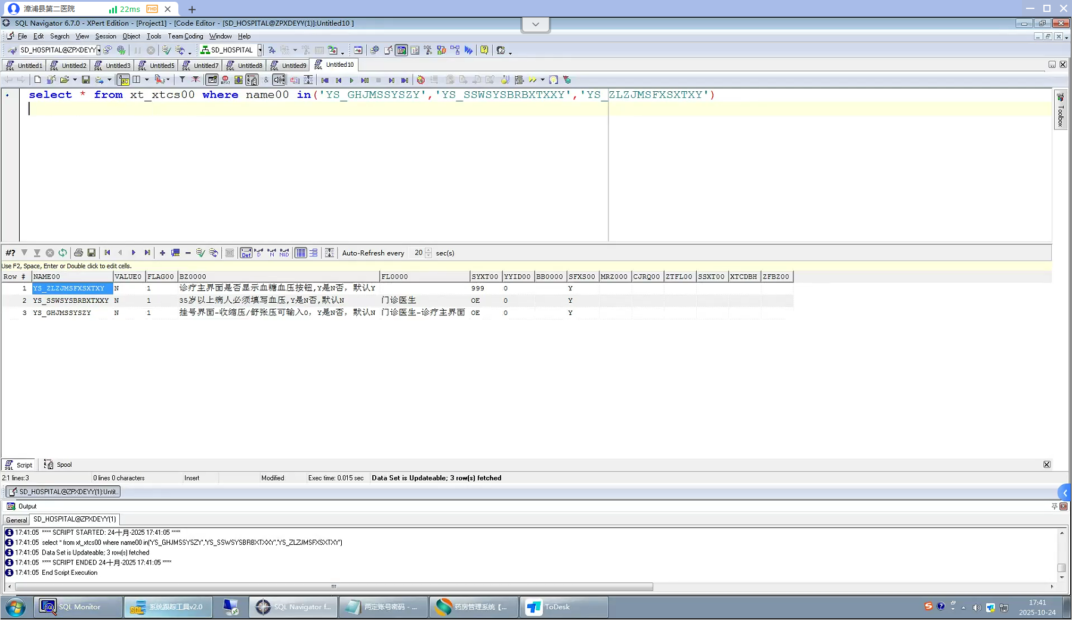Click the volume icon in system tray
The width and height of the screenshot is (1072, 620).
[x=977, y=607]
